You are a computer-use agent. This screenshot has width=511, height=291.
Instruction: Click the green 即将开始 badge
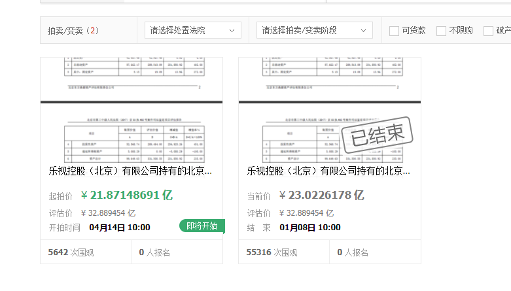click(202, 226)
